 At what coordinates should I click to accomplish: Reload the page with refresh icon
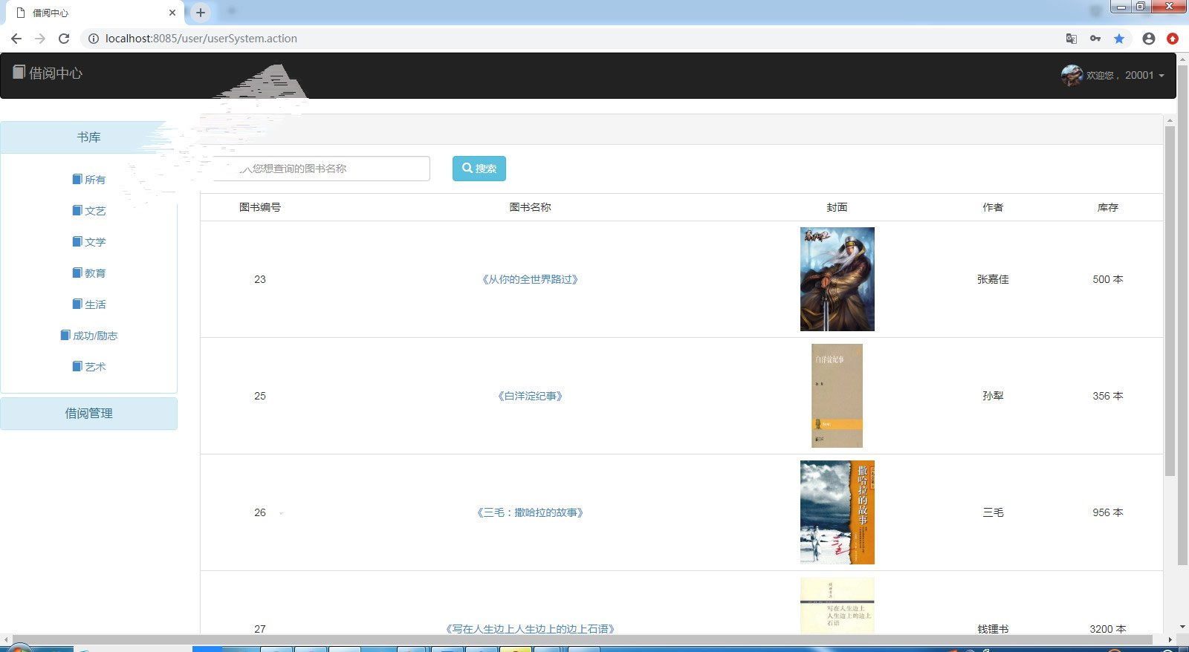[64, 39]
